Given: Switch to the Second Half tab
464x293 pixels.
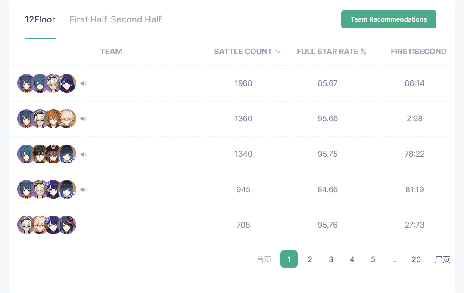Looking at the screenshot, I should [x=136, y=19].
